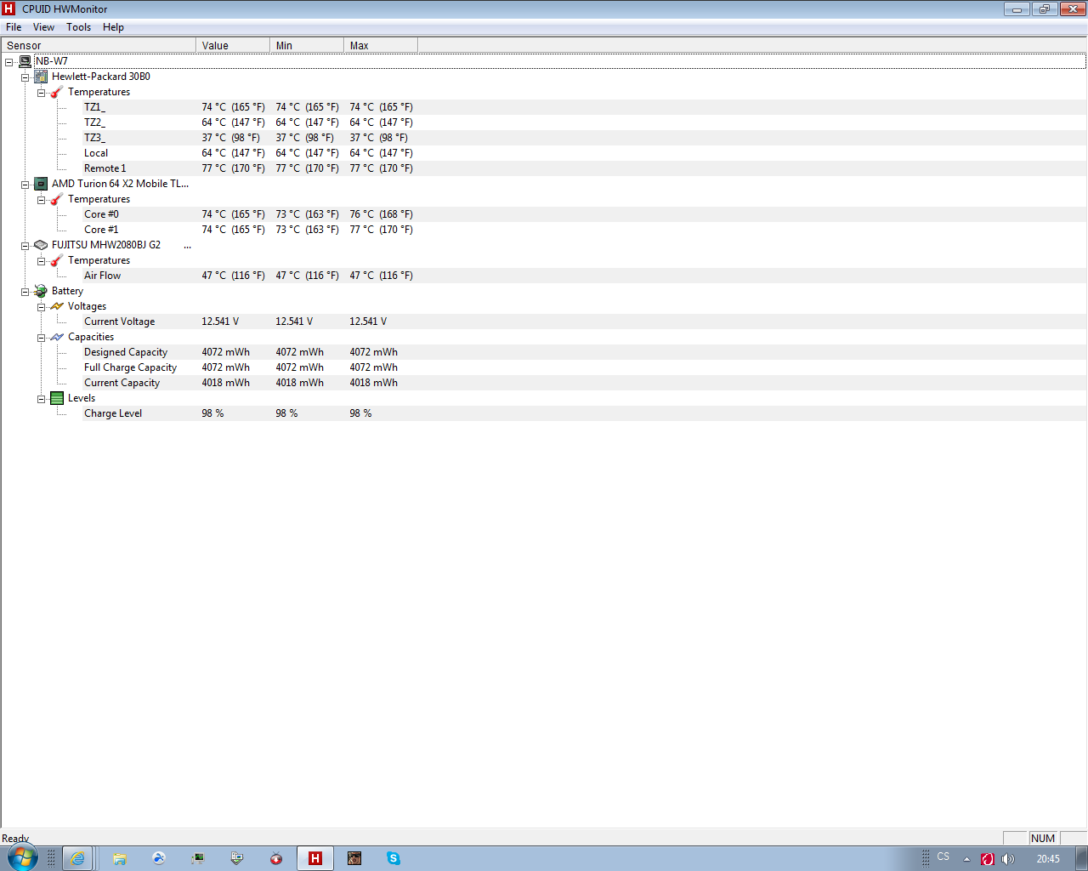Click the HWMonitor red H title bar icon
The image size is (1088, 871).
[x=9, y=9]
